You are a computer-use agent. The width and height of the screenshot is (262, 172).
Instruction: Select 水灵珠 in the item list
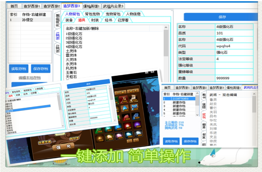tap(72, 64)
